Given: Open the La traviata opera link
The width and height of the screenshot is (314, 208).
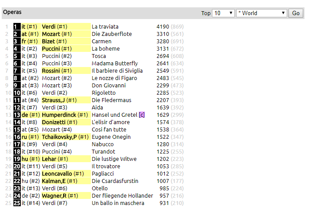Looking at the screenshot, I should 105,27.
